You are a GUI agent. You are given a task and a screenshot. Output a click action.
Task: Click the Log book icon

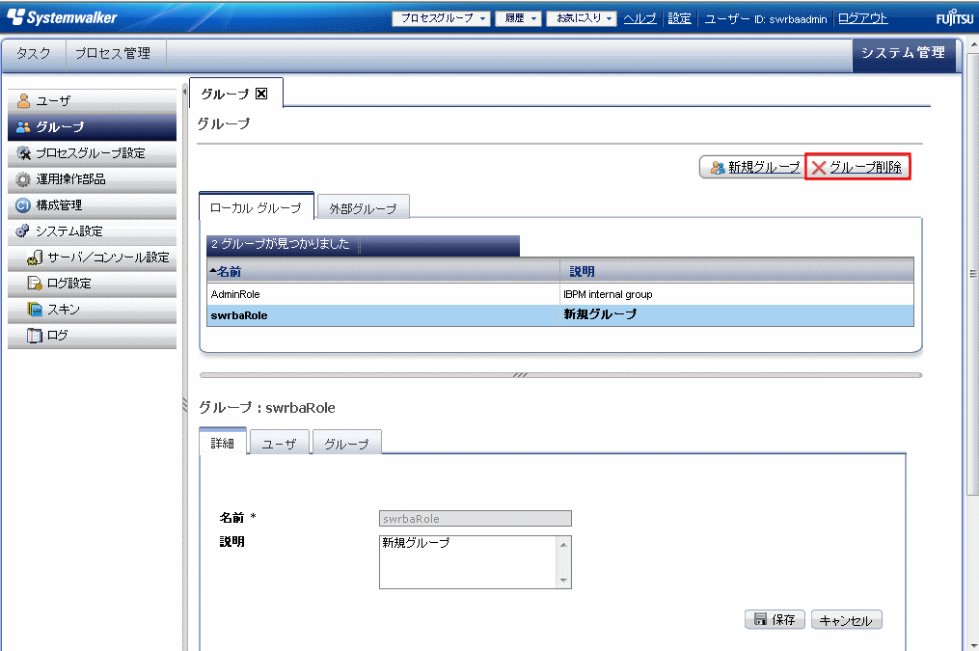point(35,336)
